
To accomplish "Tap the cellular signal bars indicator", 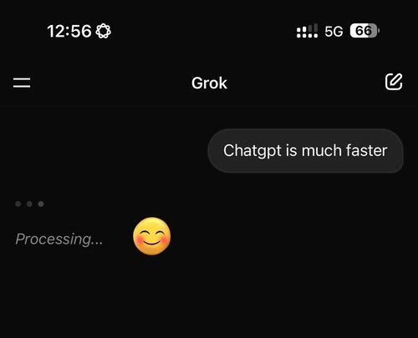I will pos(307,31).
